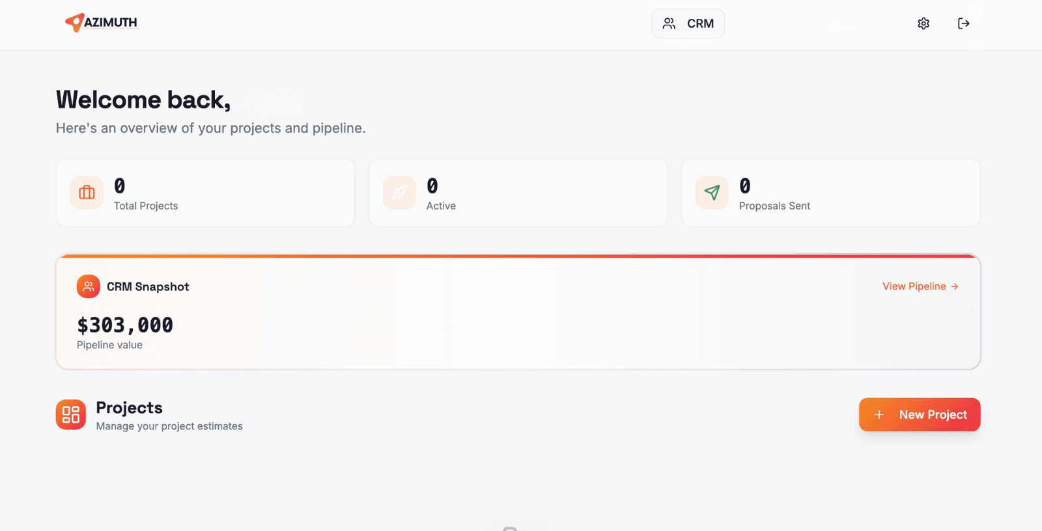Select the Total Projects stat card
Viewport: 1042px width, 531px height.
pyautogui.click(x=204, y=193)
